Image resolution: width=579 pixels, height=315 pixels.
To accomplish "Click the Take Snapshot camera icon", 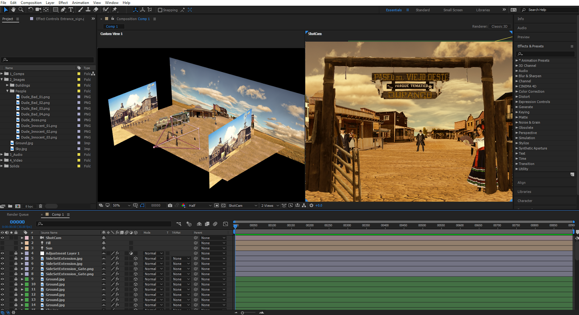I will coord(170,205).
